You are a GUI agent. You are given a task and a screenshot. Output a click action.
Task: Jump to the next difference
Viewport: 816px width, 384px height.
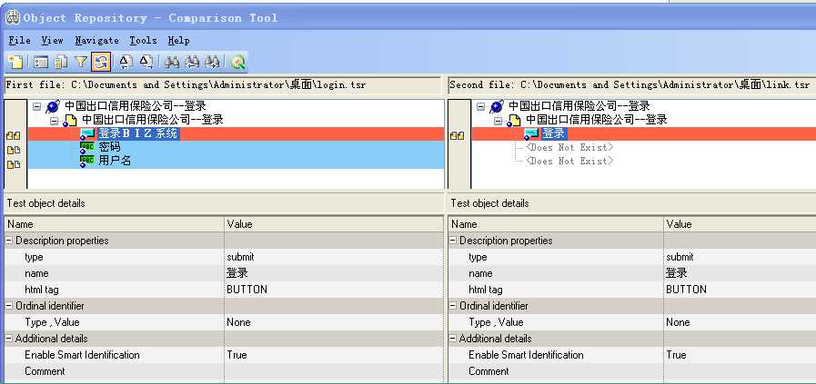click(x=146, y=63)
